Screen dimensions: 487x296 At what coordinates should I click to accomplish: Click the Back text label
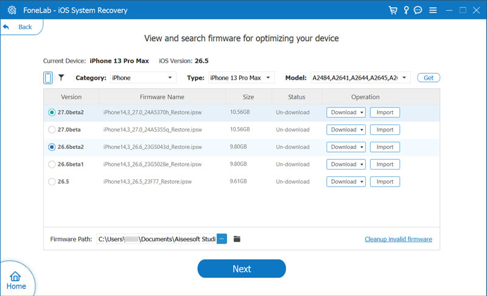tap(25, 27)
